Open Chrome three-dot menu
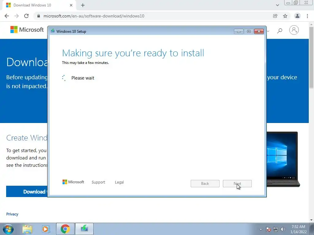Screen dimensions: 314x235 (x=307, y=16)
